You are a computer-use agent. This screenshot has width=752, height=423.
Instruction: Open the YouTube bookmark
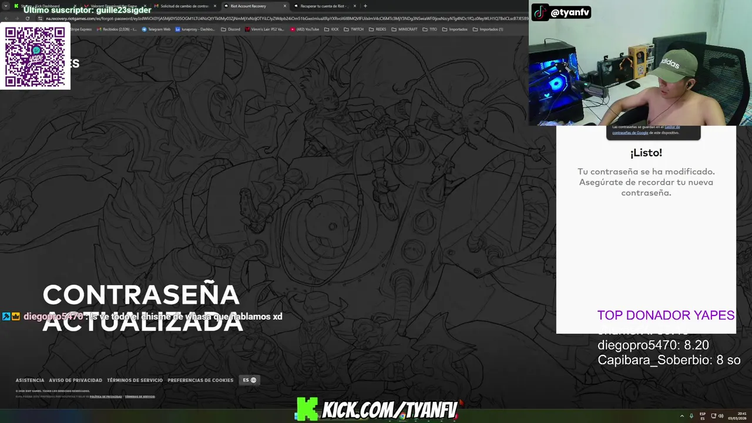(305, 29)
